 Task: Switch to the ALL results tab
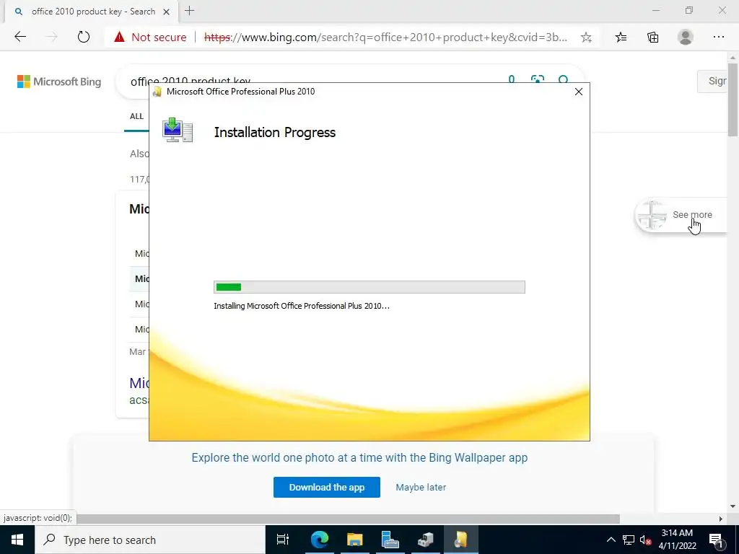coord(136,116)
